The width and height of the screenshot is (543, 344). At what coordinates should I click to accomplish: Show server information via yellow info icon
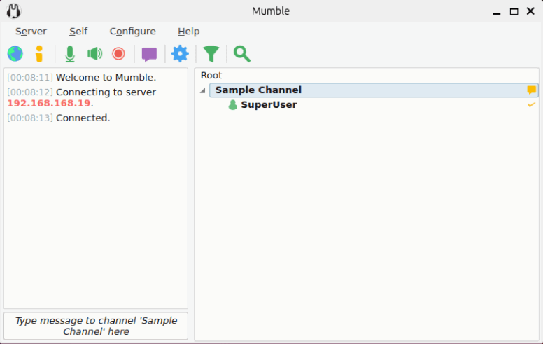click(x=39, y=54)
